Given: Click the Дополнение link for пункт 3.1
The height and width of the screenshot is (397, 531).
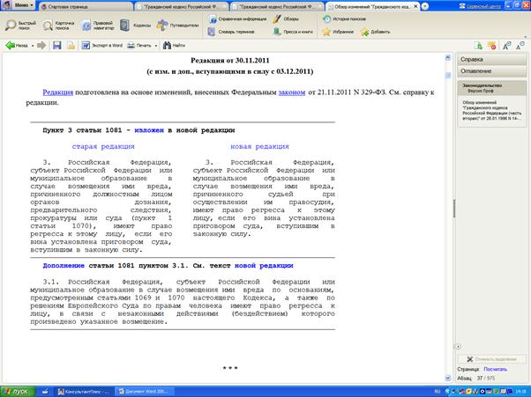Looking at the screenshot, I should [x=64, y=266].
